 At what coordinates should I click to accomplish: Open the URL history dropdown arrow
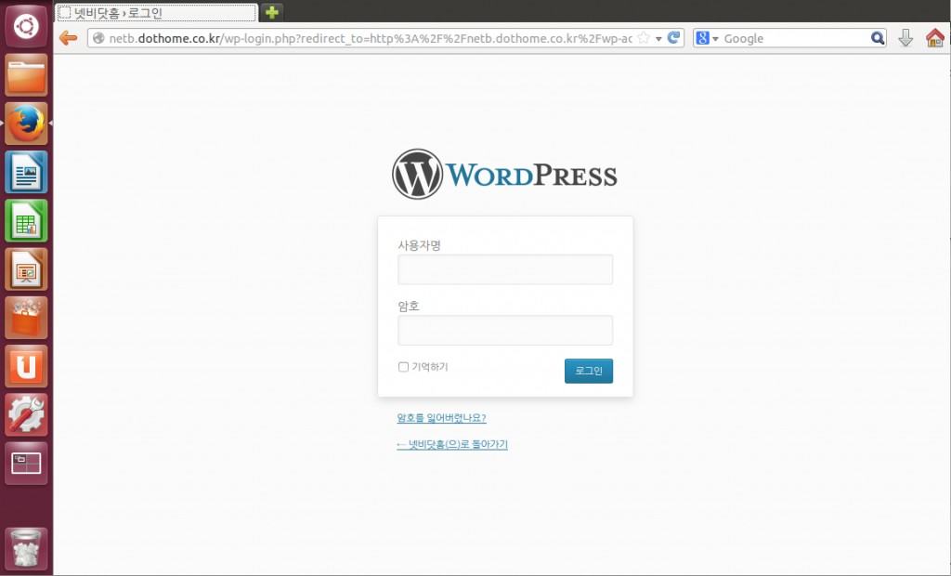click(658, 39)
